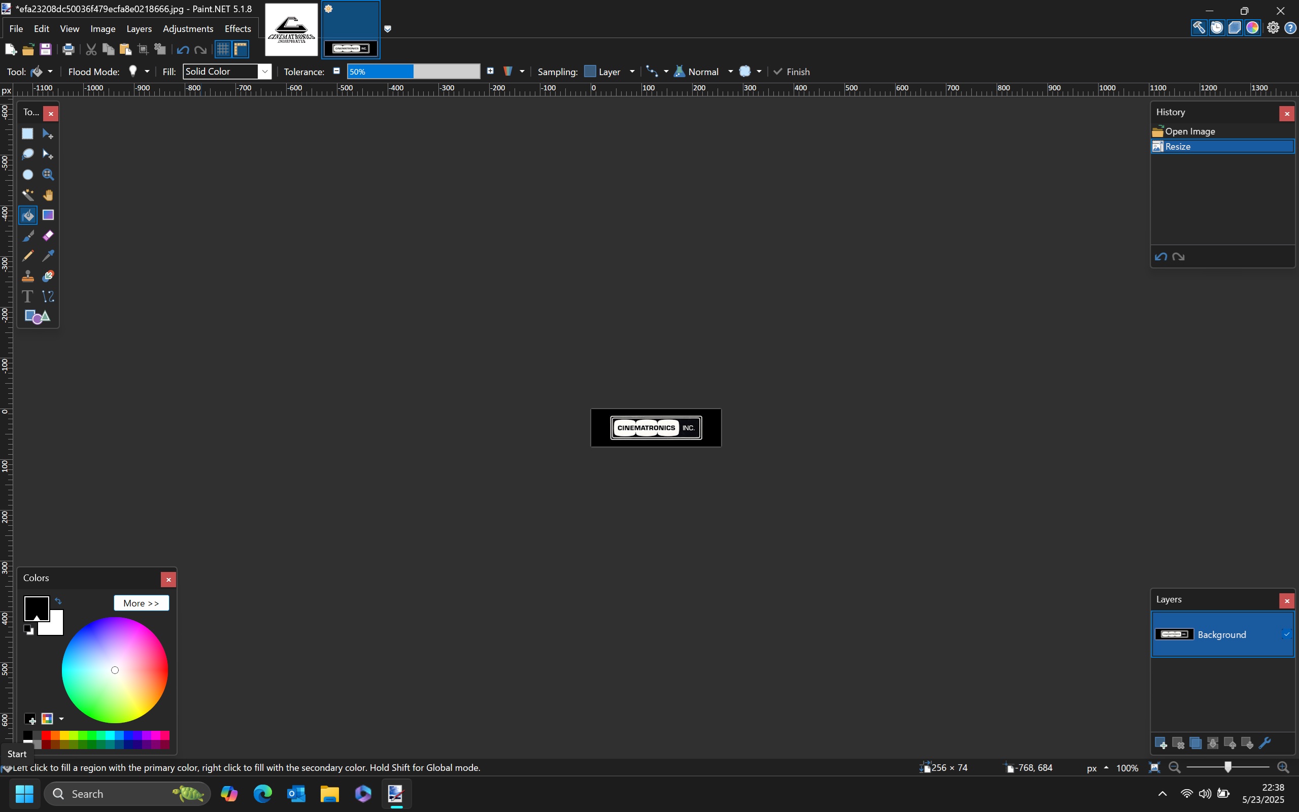The width and height of the screenshot is (1299, 812).
Task: Expand the Sampling Layer dropdown
Action: pos(631,72)
